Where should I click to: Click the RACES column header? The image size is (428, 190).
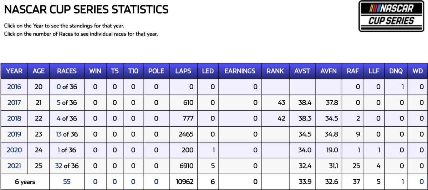[67, 71]
